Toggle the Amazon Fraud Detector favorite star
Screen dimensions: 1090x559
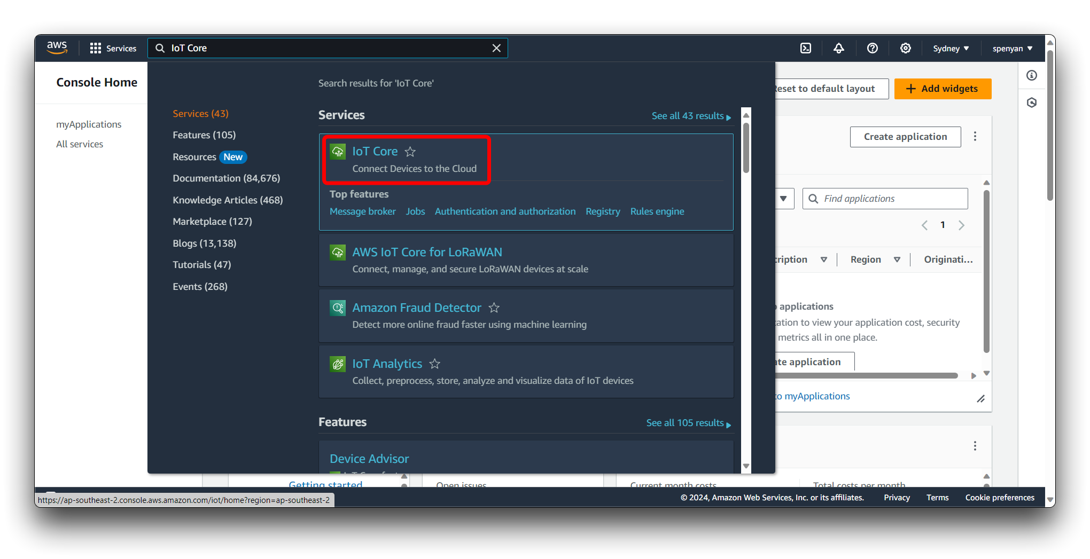[494, 308]
